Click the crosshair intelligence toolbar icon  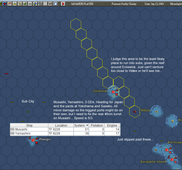40,4
